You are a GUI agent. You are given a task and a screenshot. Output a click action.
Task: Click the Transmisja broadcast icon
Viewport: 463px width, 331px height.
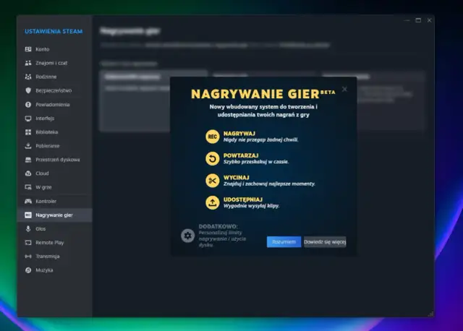coord(28,257)
